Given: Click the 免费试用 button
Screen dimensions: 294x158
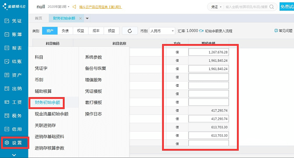Looking at the screenshot, I should point(287,7).
